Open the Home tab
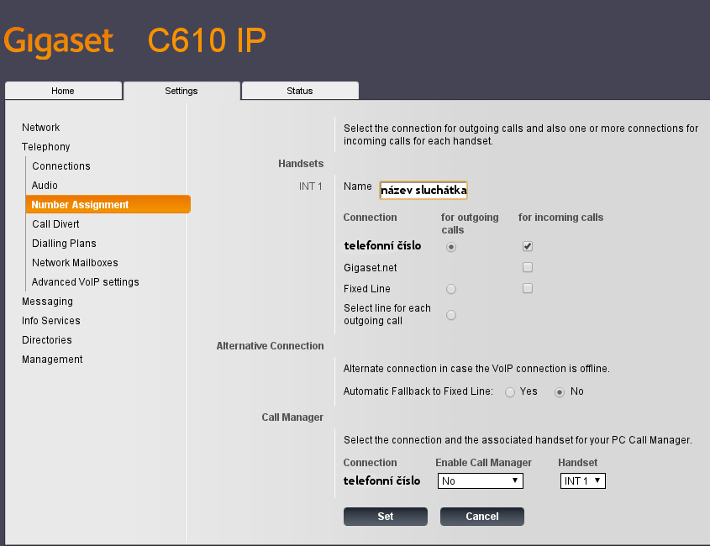The height and width of the screenshot is (546, 710). click(63, 91)
